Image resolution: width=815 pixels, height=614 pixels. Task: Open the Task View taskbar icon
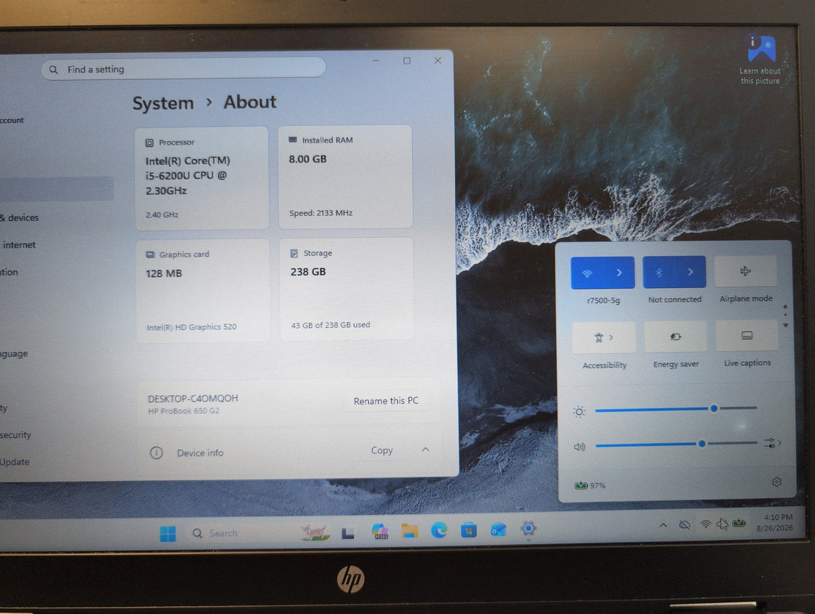point(349,532)
